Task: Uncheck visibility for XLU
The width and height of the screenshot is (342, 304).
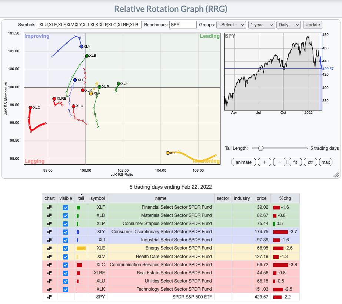Action: pos(66,281)
